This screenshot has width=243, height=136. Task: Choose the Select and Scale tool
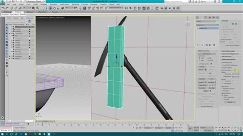point(58,8)
